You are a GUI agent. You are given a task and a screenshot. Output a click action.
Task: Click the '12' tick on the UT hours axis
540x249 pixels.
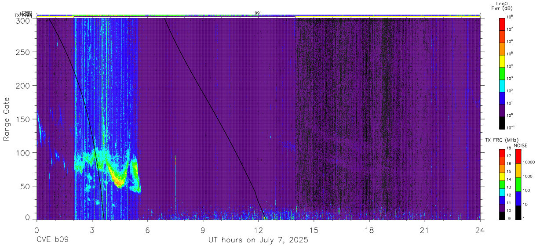(259, 230)
